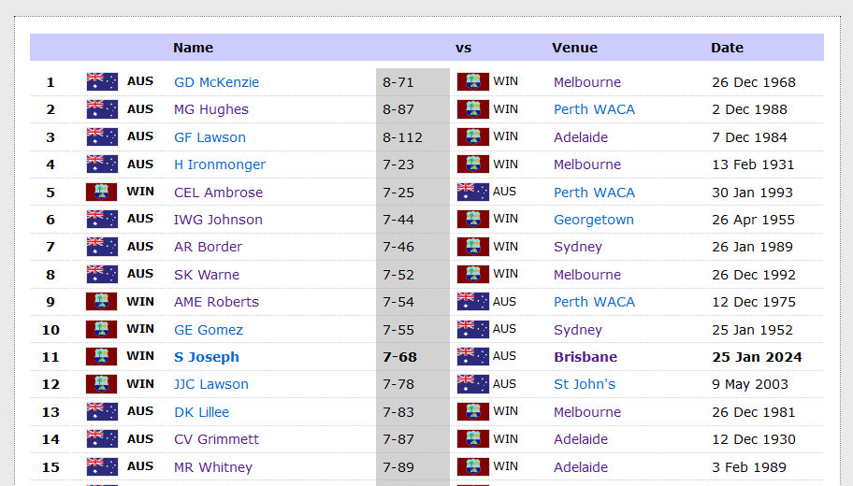Click West Indies opponent flag in SK Warne row

click(x=472, y=274)
